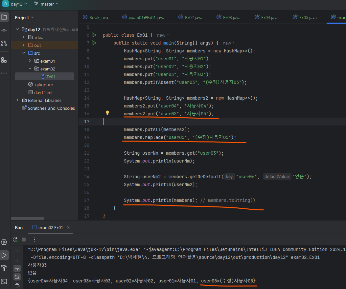Click the comment '// members.toString()'

point(228,200)
